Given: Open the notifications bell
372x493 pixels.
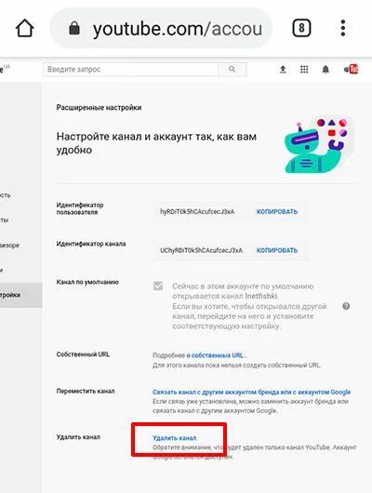Looking at the screenshot, I should (x=325, y=69).
